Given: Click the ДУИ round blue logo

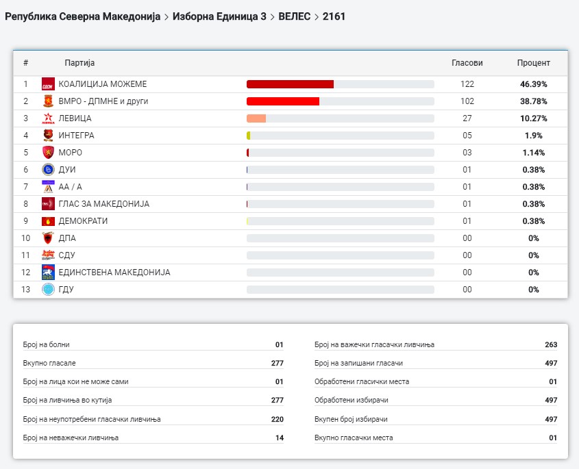Looking at the screenshot, I should [48, 170].
